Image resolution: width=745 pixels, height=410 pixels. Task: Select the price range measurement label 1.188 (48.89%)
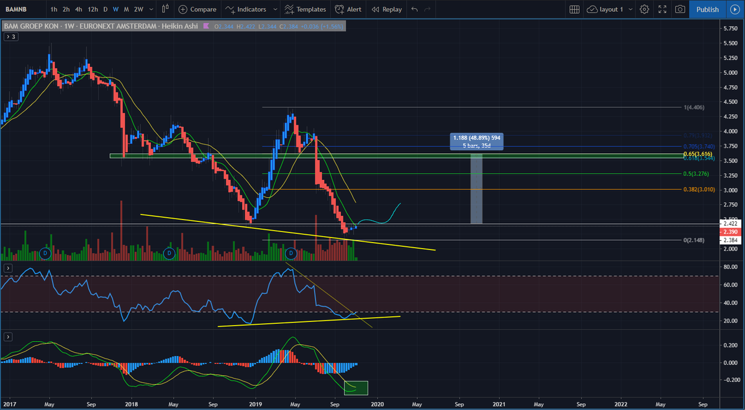pyautogui.click(x=476, y=141)
